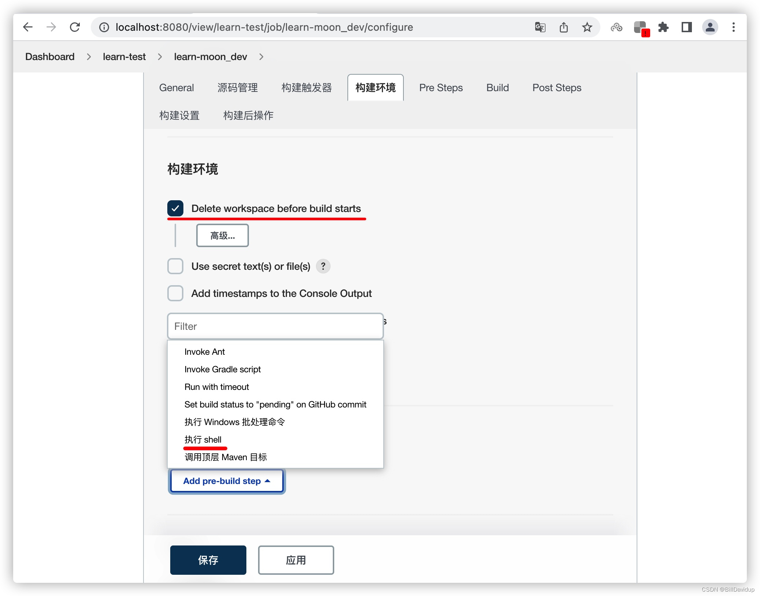Screen dimensions: 760x596
Task: Open the Extensions puzzle icon
Action: [x=663, y=27]
